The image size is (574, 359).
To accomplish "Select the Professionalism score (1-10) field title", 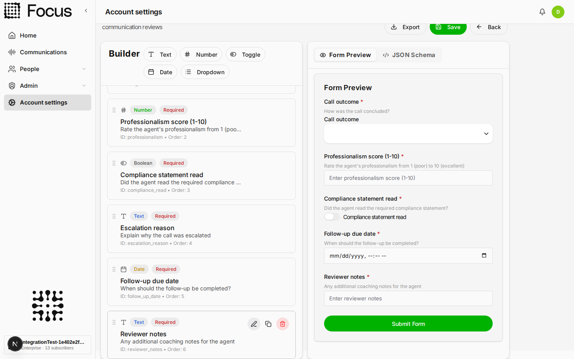I will click(x=163, y=122).
